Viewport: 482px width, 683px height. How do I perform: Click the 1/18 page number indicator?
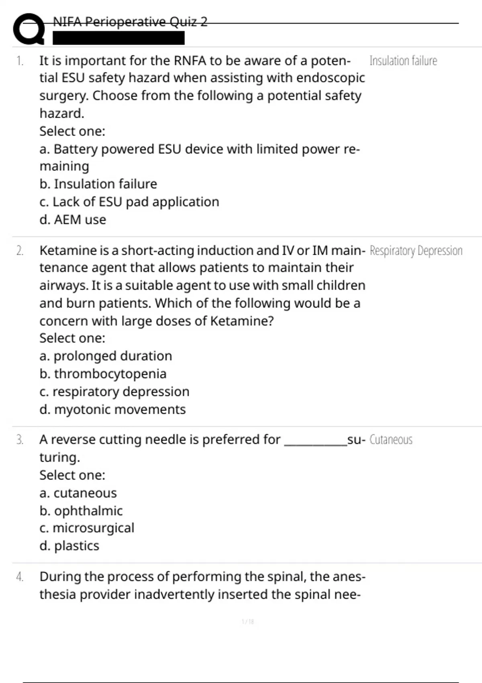click(x=248, y=622)
